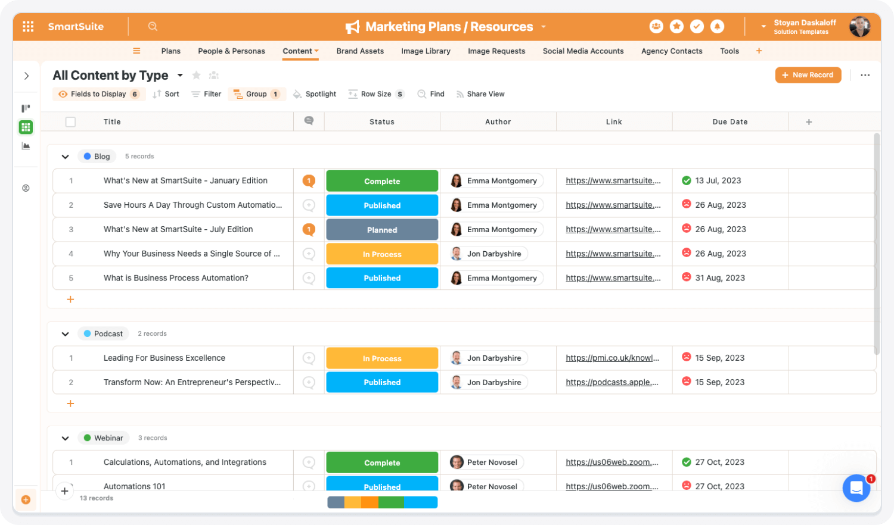
Task: Open the Leading For Business Excellence link
Action: pos(613,358)
